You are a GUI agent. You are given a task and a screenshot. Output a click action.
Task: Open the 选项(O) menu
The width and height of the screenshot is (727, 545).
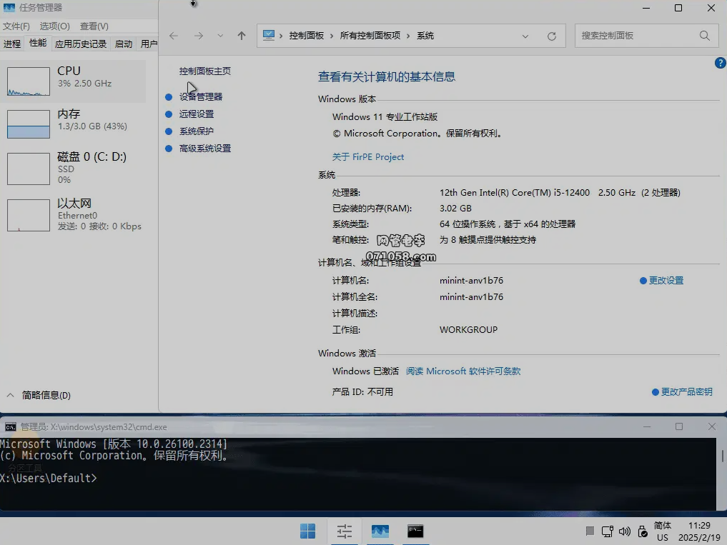(x=54, y=26)
